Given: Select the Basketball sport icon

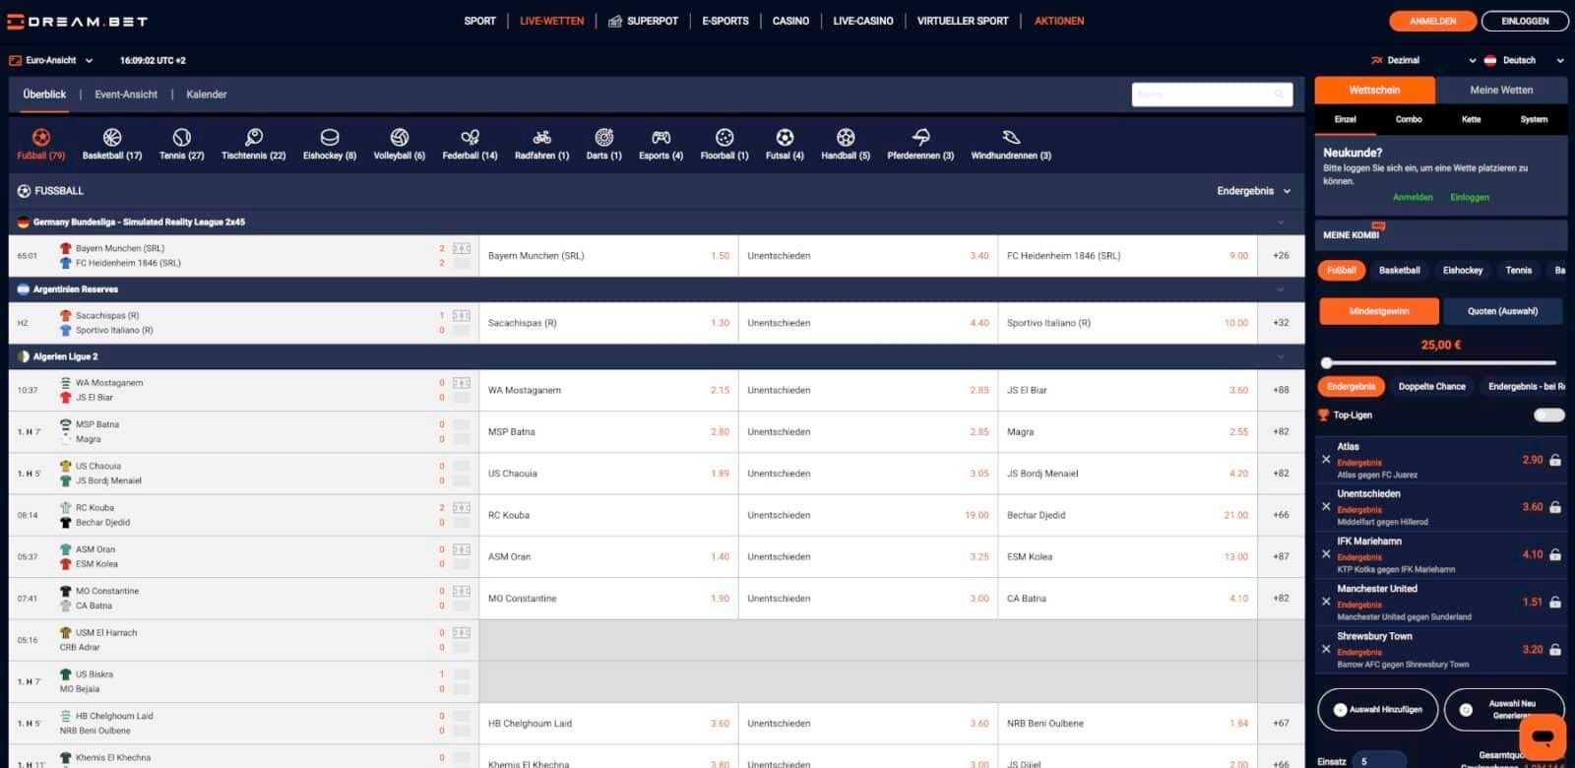Looking at the screenshot, I should coord(111,138).
